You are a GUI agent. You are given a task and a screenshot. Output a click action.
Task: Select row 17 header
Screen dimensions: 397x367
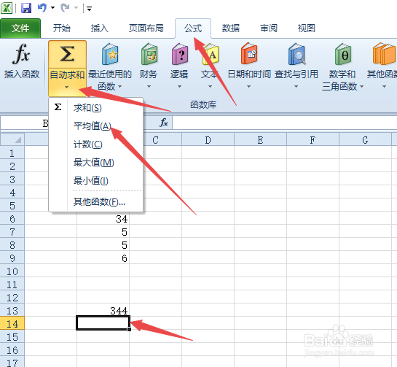click(12, 363)
